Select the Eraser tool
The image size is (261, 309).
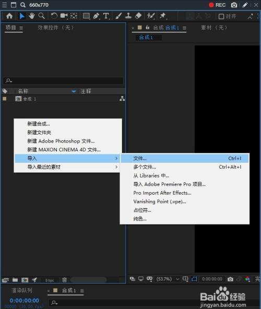point(138,16)
